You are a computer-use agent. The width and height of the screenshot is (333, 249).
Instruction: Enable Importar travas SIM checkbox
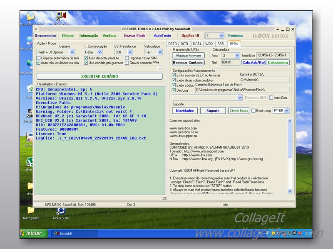pos(127,58)
